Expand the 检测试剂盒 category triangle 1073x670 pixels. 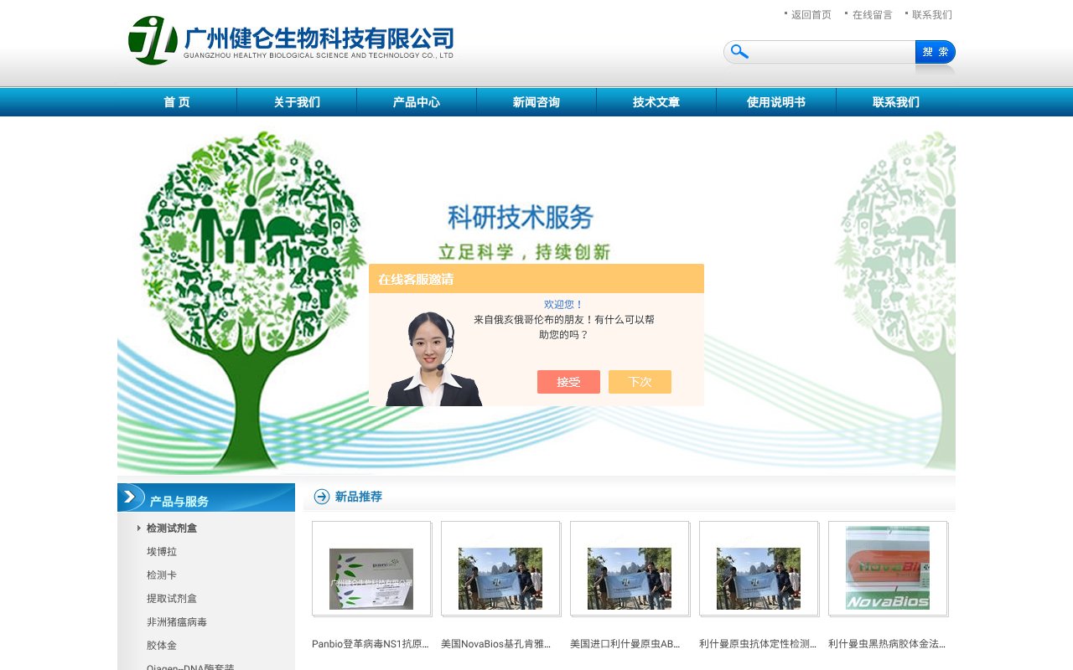pyautogui.click(x=138, y=528)
